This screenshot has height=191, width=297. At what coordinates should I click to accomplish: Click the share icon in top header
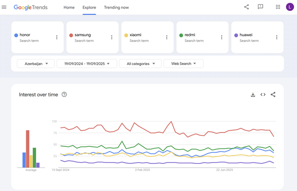click(x=246, y=7)
